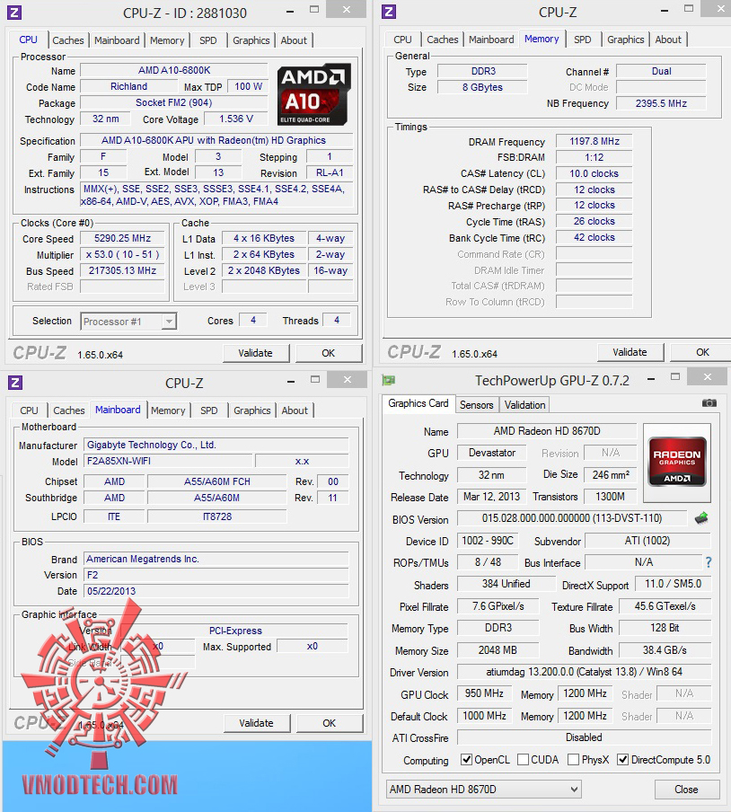The image size is (731, 812).
Task: Open SPD tab in CPU-Z ID window
Action: (x=208, y=40)
